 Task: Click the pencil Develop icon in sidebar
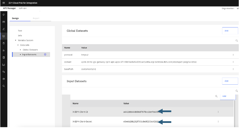[4, 29]
